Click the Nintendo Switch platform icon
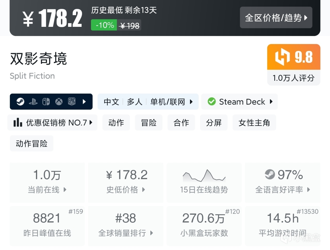The height and width of the screenshot is (250, 330). [46, 102]
